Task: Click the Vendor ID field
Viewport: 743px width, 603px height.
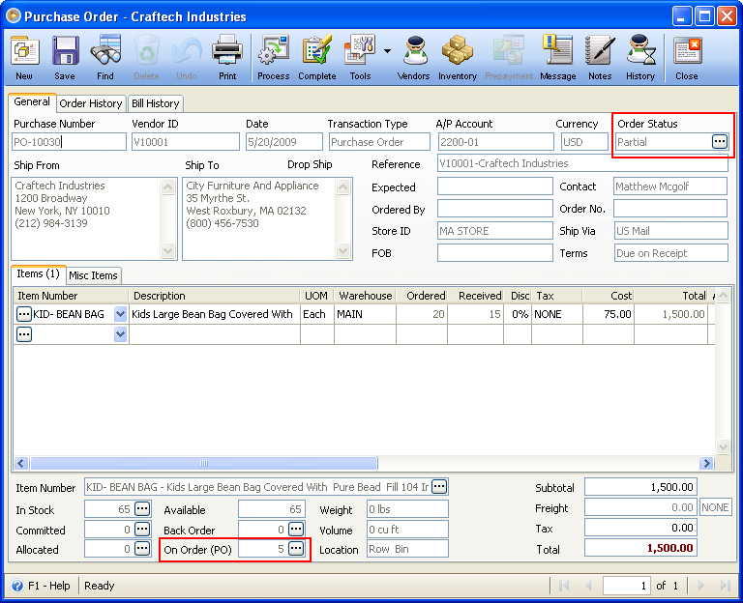Action: click(186, 142)
